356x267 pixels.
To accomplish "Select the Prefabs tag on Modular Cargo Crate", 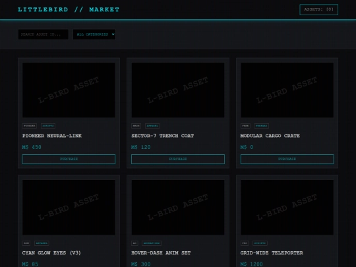I will pos(262,126).
